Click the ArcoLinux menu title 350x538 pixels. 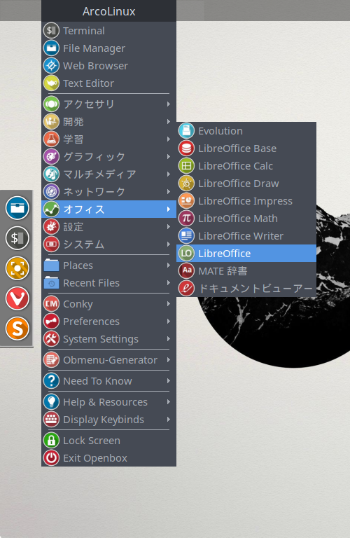click(x=108, y=11)
